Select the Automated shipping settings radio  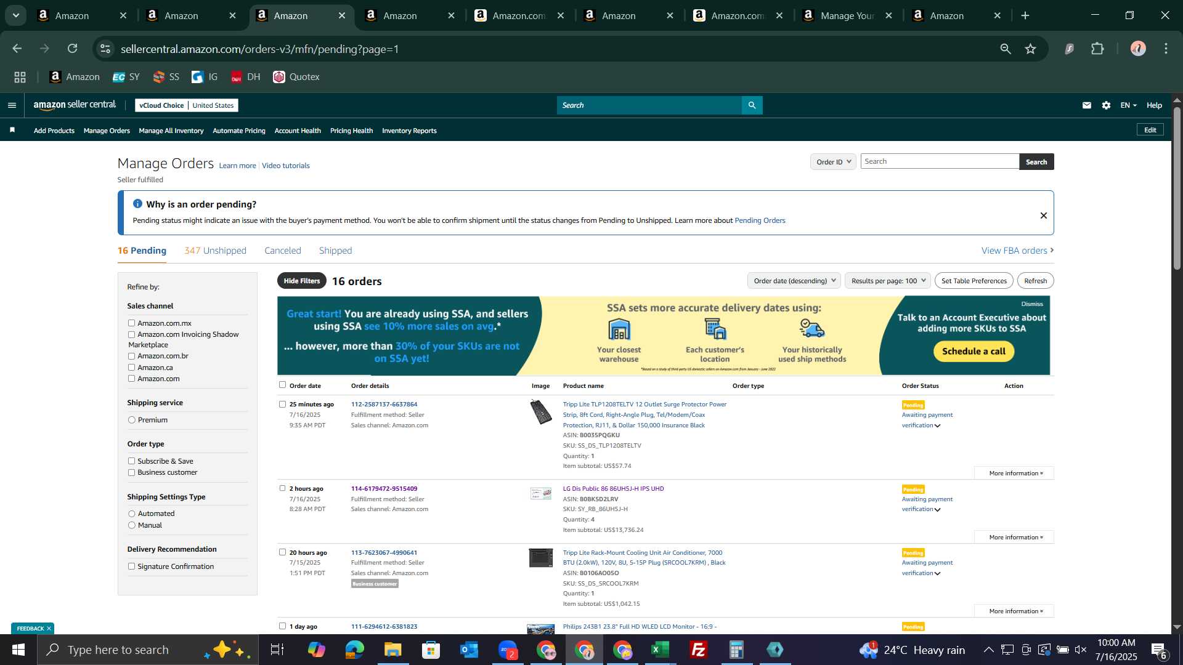[x=131, y=514]
